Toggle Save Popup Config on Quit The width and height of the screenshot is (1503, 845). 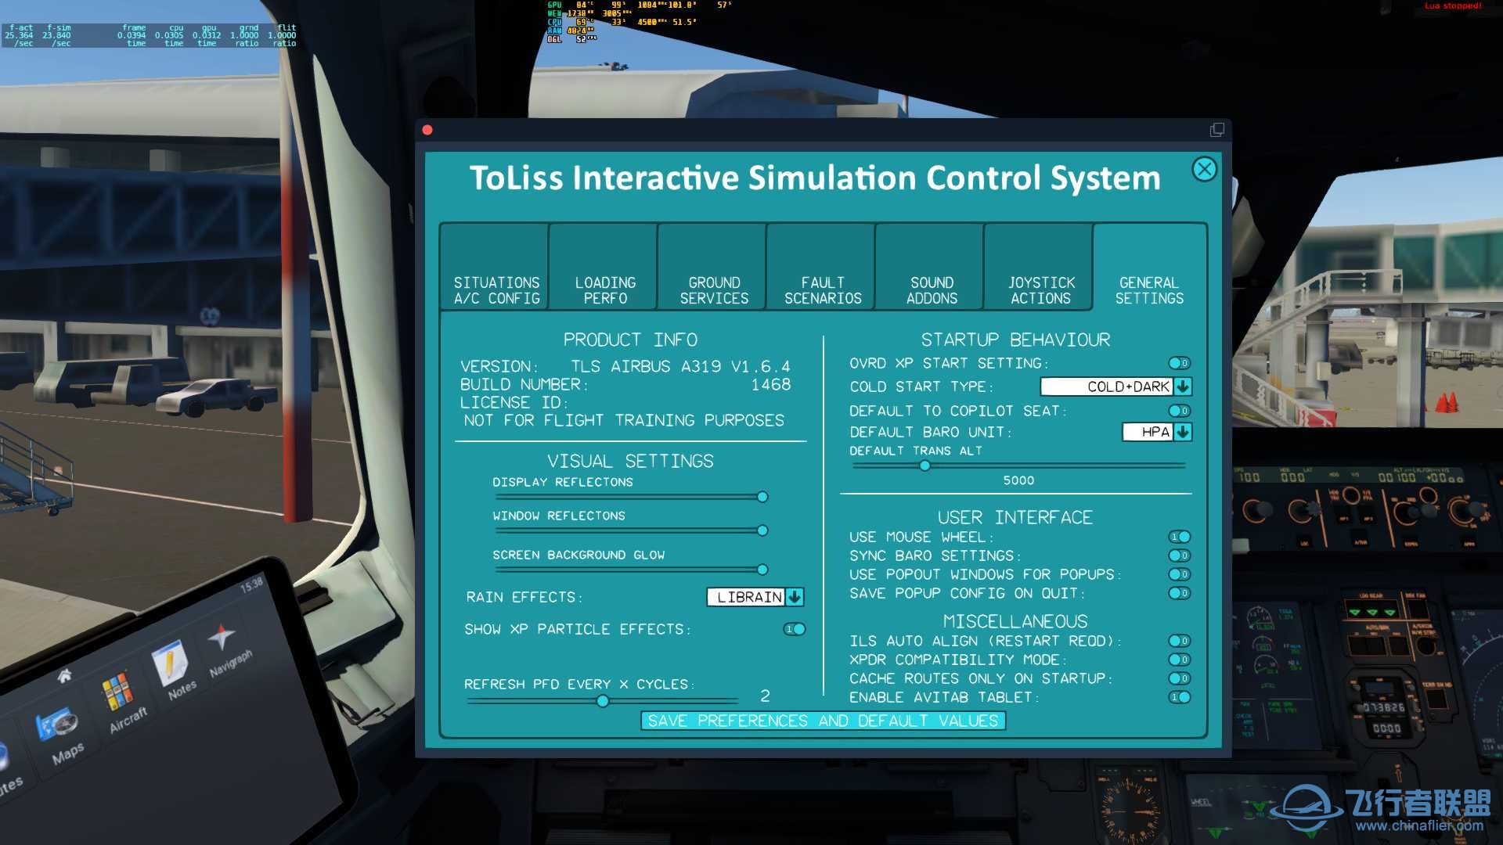[x=1180, y=593]
